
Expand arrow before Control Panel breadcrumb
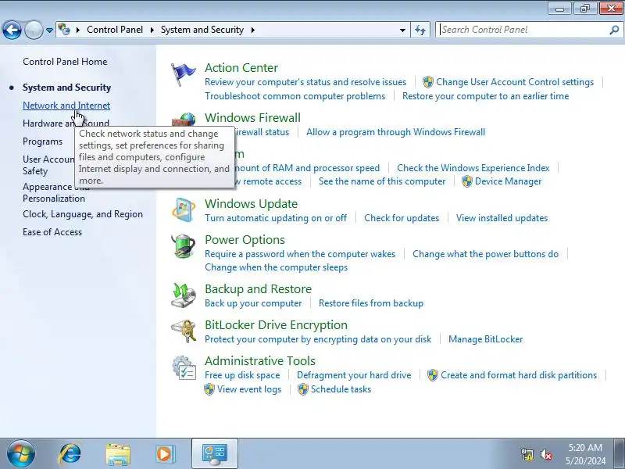[78, 30]
